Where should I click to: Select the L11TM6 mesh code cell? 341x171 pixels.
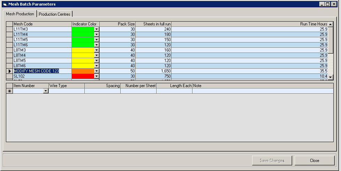click(42, 45)
